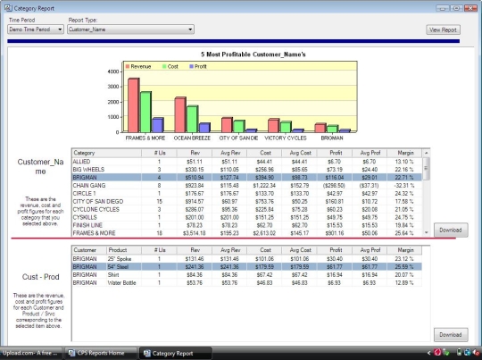Click the VICTORY CYCLES chart label
This screenshot has width=482, height=360.
tap(286, 138)
